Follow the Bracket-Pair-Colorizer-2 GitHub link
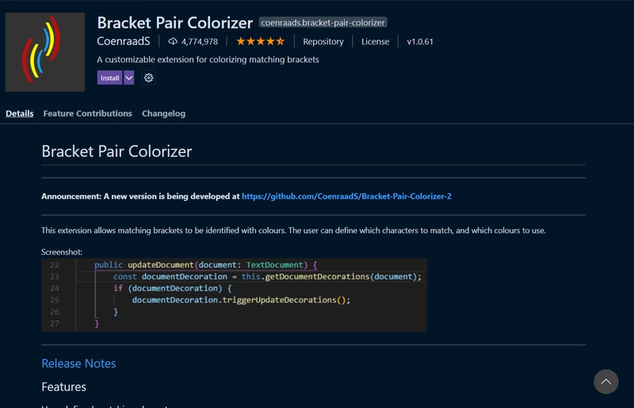Image resolution: width=634 pixels, height=408 pixels. (x=346, y=196)
